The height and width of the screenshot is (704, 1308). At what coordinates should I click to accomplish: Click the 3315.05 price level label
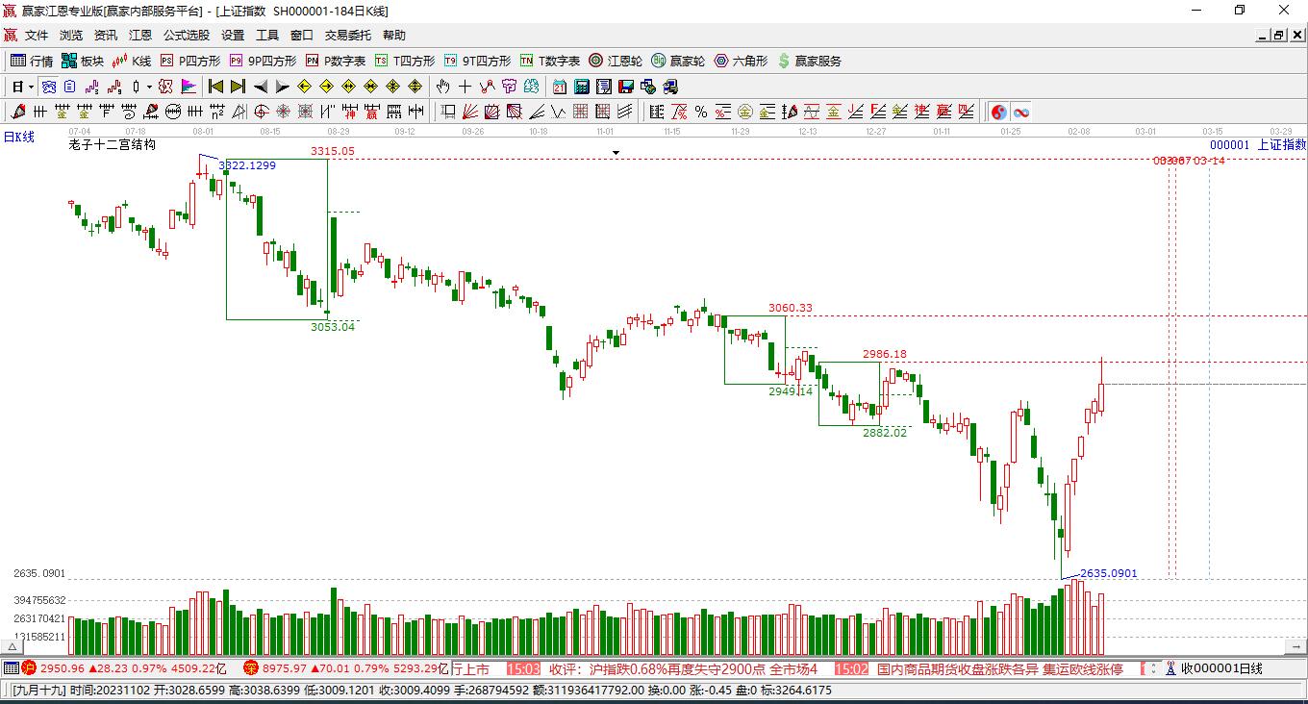point(332,151)
